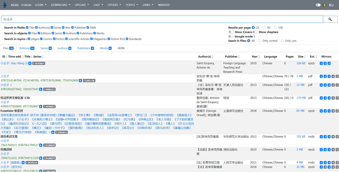Open mirror 3 for the 2 MB epub row
The height and width of the screenshot is (172, 339).
(x=329, y=150)
